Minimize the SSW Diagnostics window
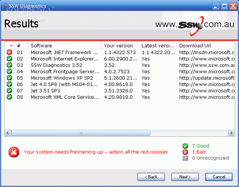 pyautogui.click(x=215, y=6)
